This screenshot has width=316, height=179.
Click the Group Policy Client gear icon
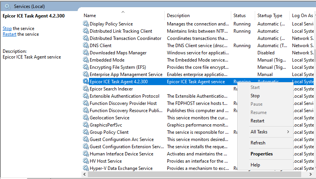point(86,132)
